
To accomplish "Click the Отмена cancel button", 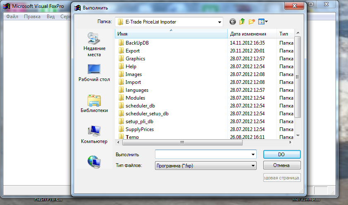I will coord(282,165).
